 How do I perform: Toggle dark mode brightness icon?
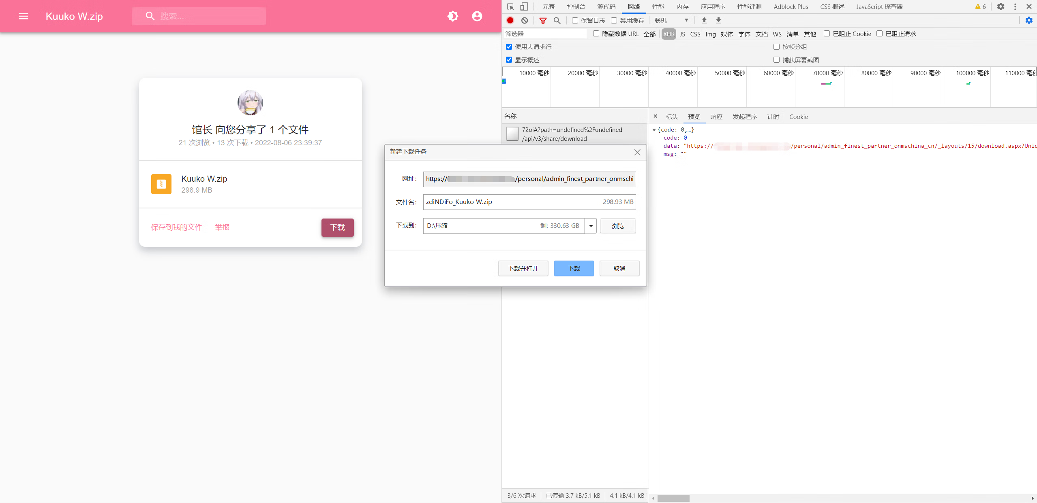click(453, 16)
